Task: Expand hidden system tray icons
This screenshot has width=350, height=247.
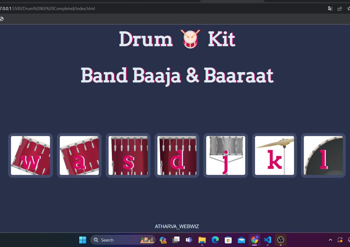Action: pyautogui.click(x=330, y=240)
